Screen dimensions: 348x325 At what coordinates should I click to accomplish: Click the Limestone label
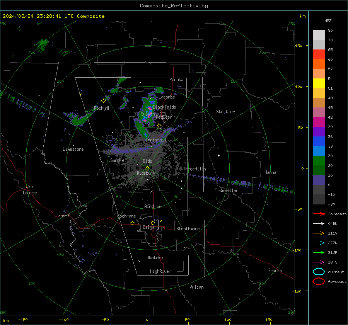(73, 149)
